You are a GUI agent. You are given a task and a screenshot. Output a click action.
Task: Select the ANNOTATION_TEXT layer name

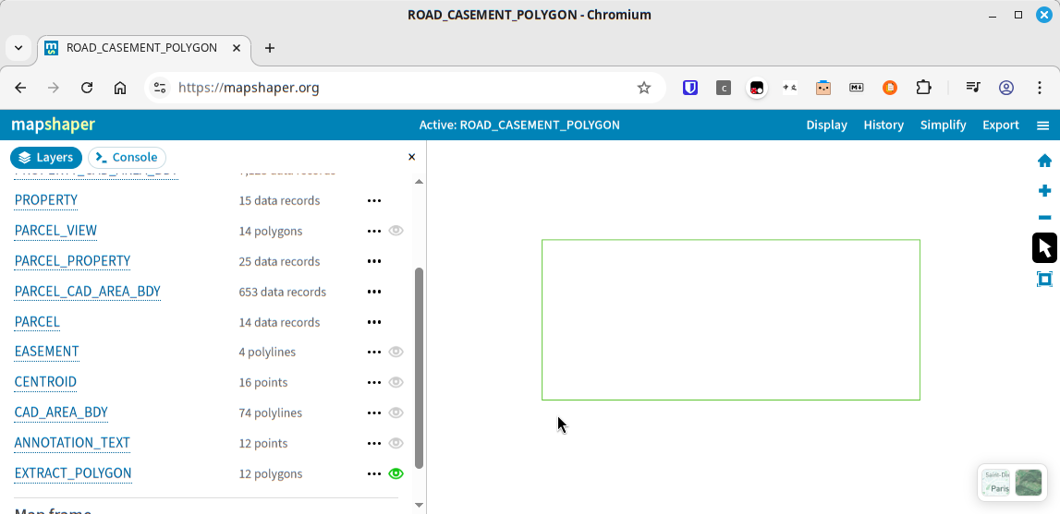(72, 442)
